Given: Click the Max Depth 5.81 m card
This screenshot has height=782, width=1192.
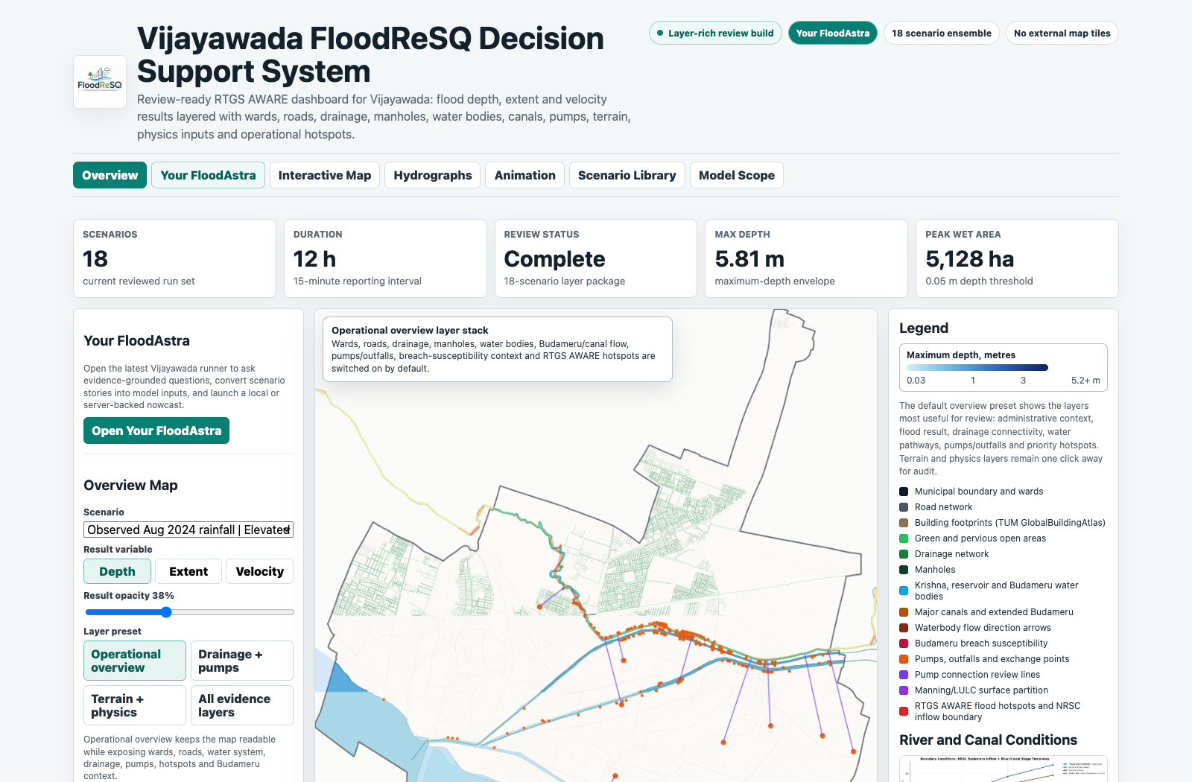Looking at the screenshot, I should pyautogui.click(x=806, y=258).
